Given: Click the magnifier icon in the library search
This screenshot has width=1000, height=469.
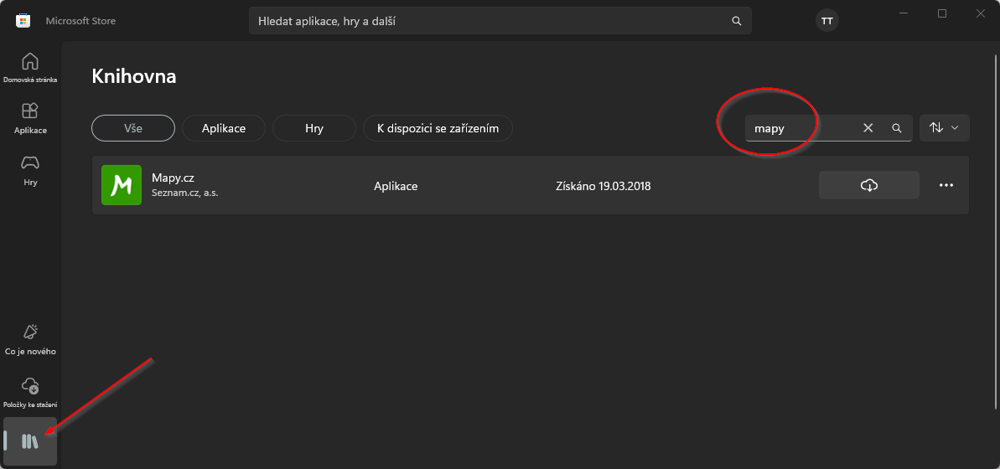Looking at the screenshot, I should [x=896, y=128].
